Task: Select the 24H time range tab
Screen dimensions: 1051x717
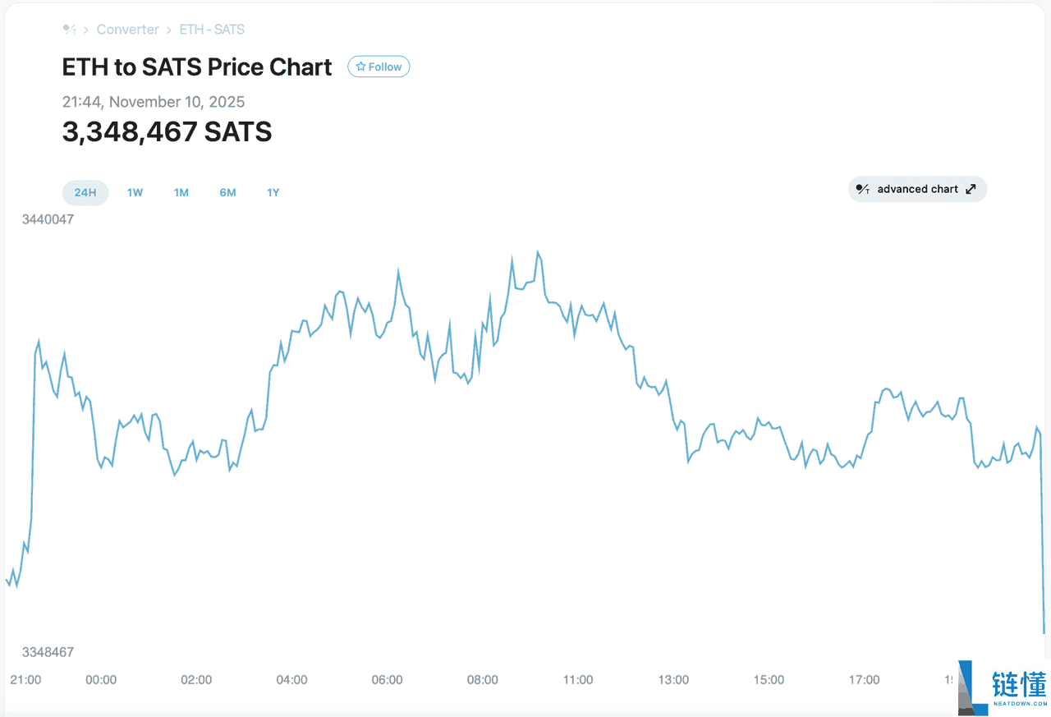Action: point(85,193)
